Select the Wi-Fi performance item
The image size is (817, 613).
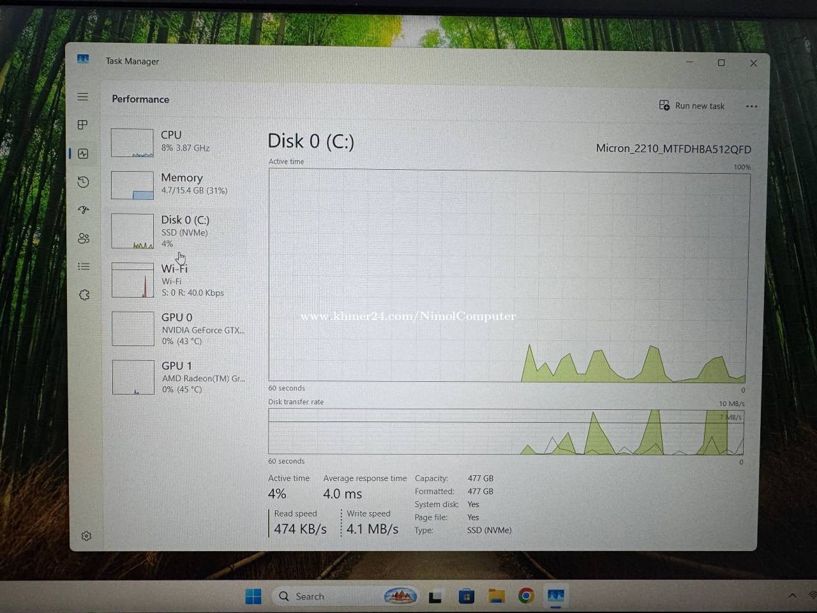[179, 280]
